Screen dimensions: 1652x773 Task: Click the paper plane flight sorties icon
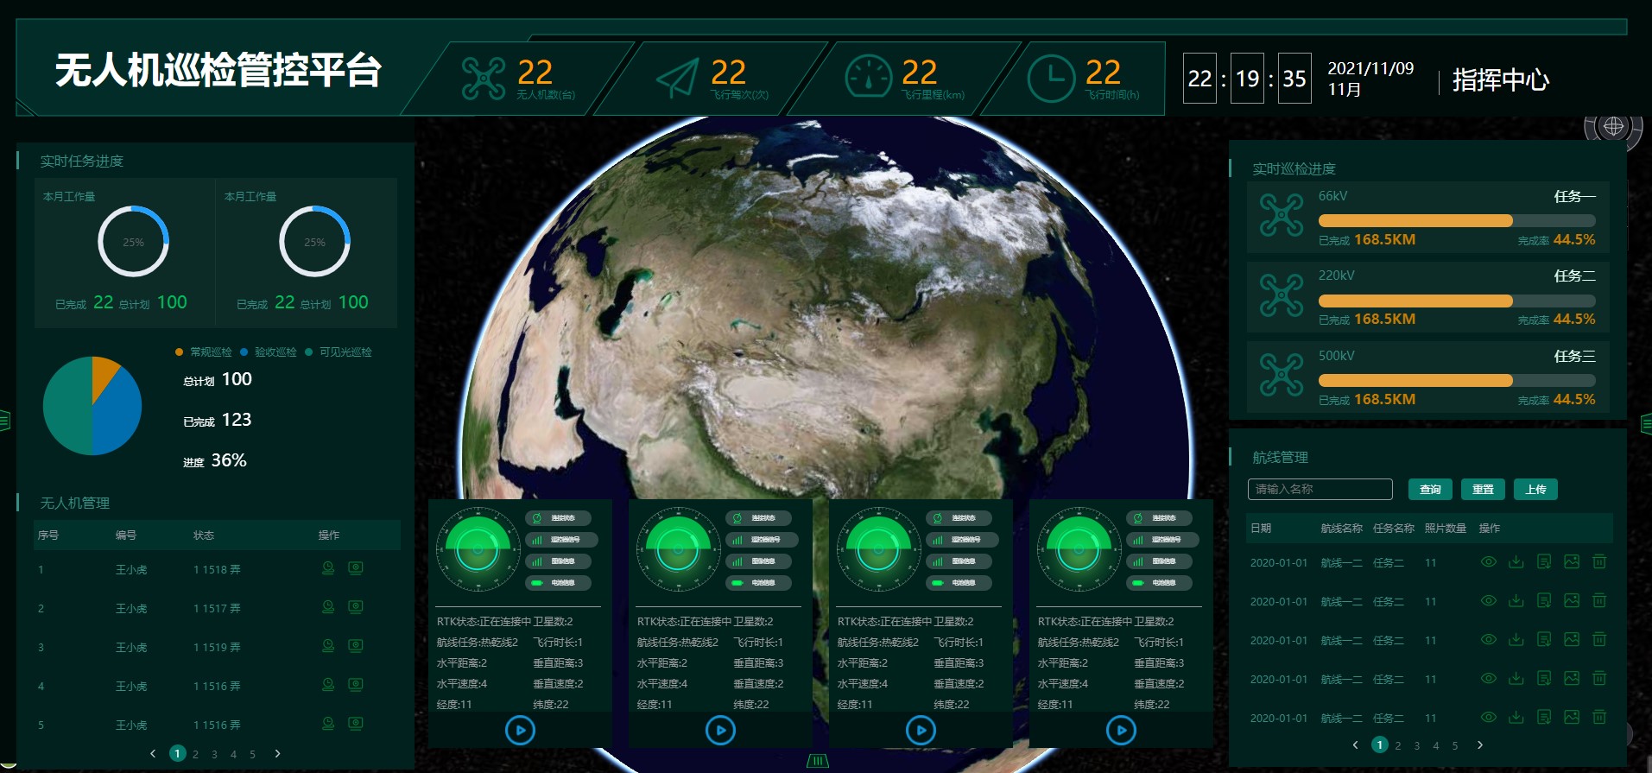point(677,79)
